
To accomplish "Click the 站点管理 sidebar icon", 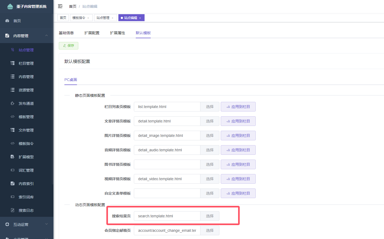I will pos(13,50).
